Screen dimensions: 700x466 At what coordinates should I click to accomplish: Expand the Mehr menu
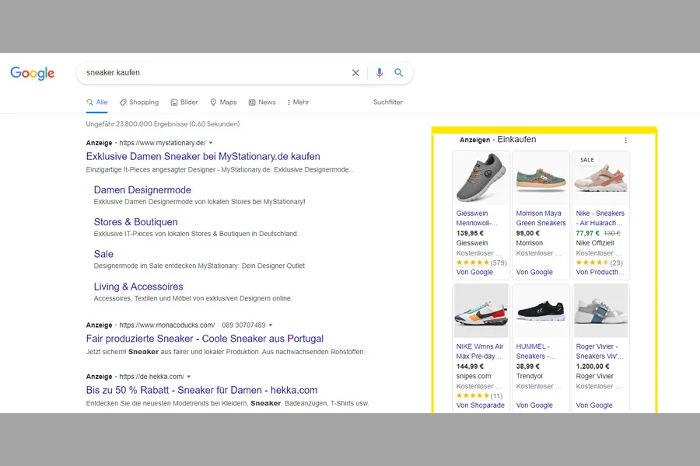[298, 102]
